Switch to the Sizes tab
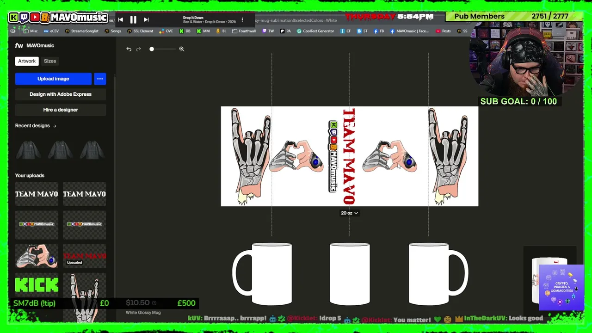The image size is (592, 333). pos(50,61)
